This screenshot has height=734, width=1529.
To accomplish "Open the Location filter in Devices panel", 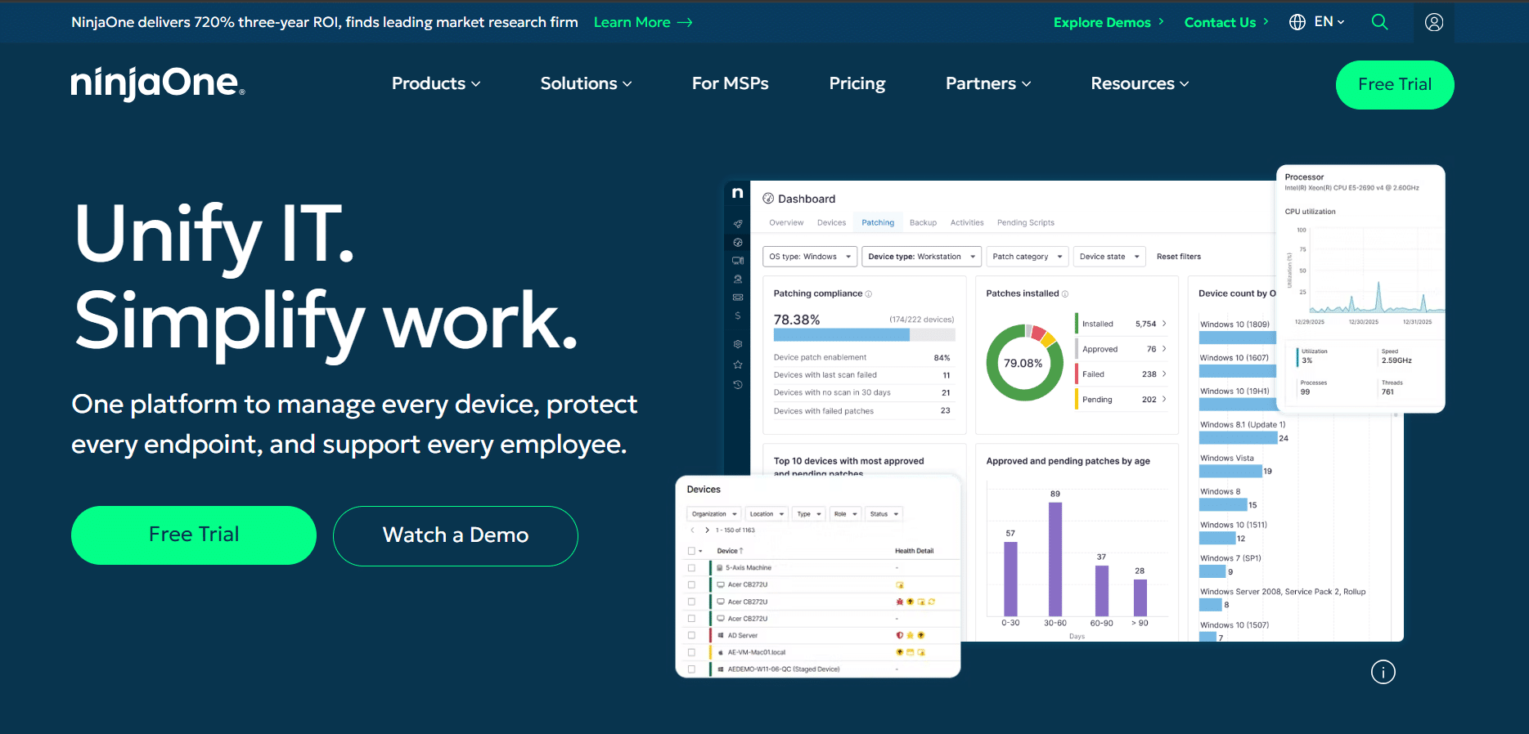I will click(x=767, y=514).
